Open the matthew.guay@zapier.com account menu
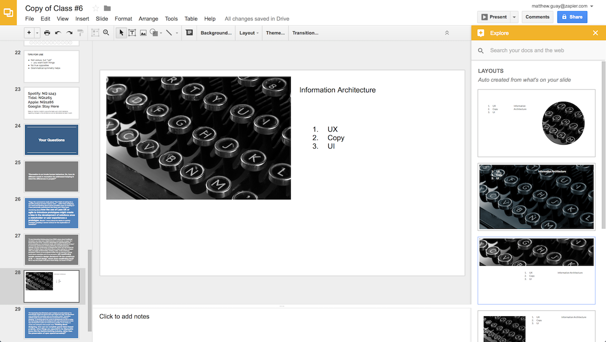This screenshot has height=342, width=606. pyautogui.click(x=563, y=6)
